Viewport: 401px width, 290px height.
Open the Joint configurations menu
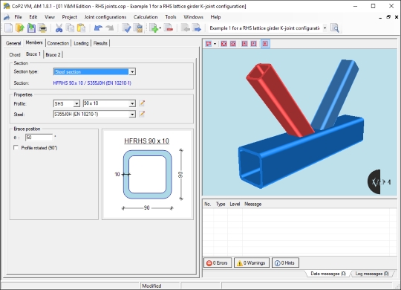coord(105,17)
